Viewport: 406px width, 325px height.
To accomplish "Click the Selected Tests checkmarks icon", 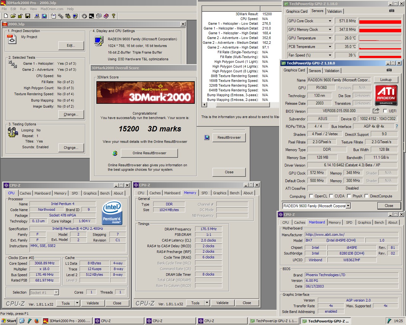I will [13, 64].
